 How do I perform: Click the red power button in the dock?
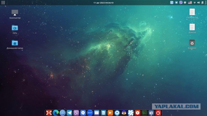tap(158, 113)
